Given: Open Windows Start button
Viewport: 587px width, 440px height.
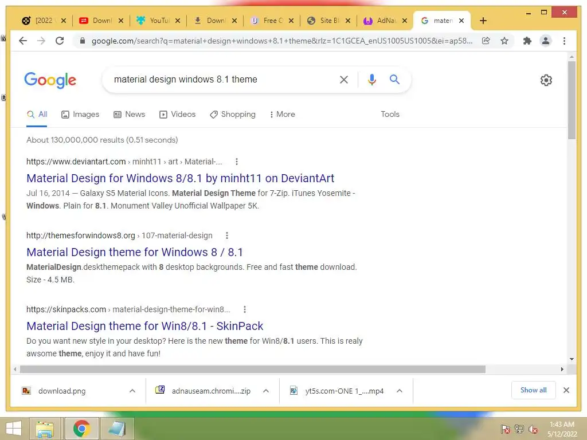Looking at the screenshot, I should click(14, 429).
